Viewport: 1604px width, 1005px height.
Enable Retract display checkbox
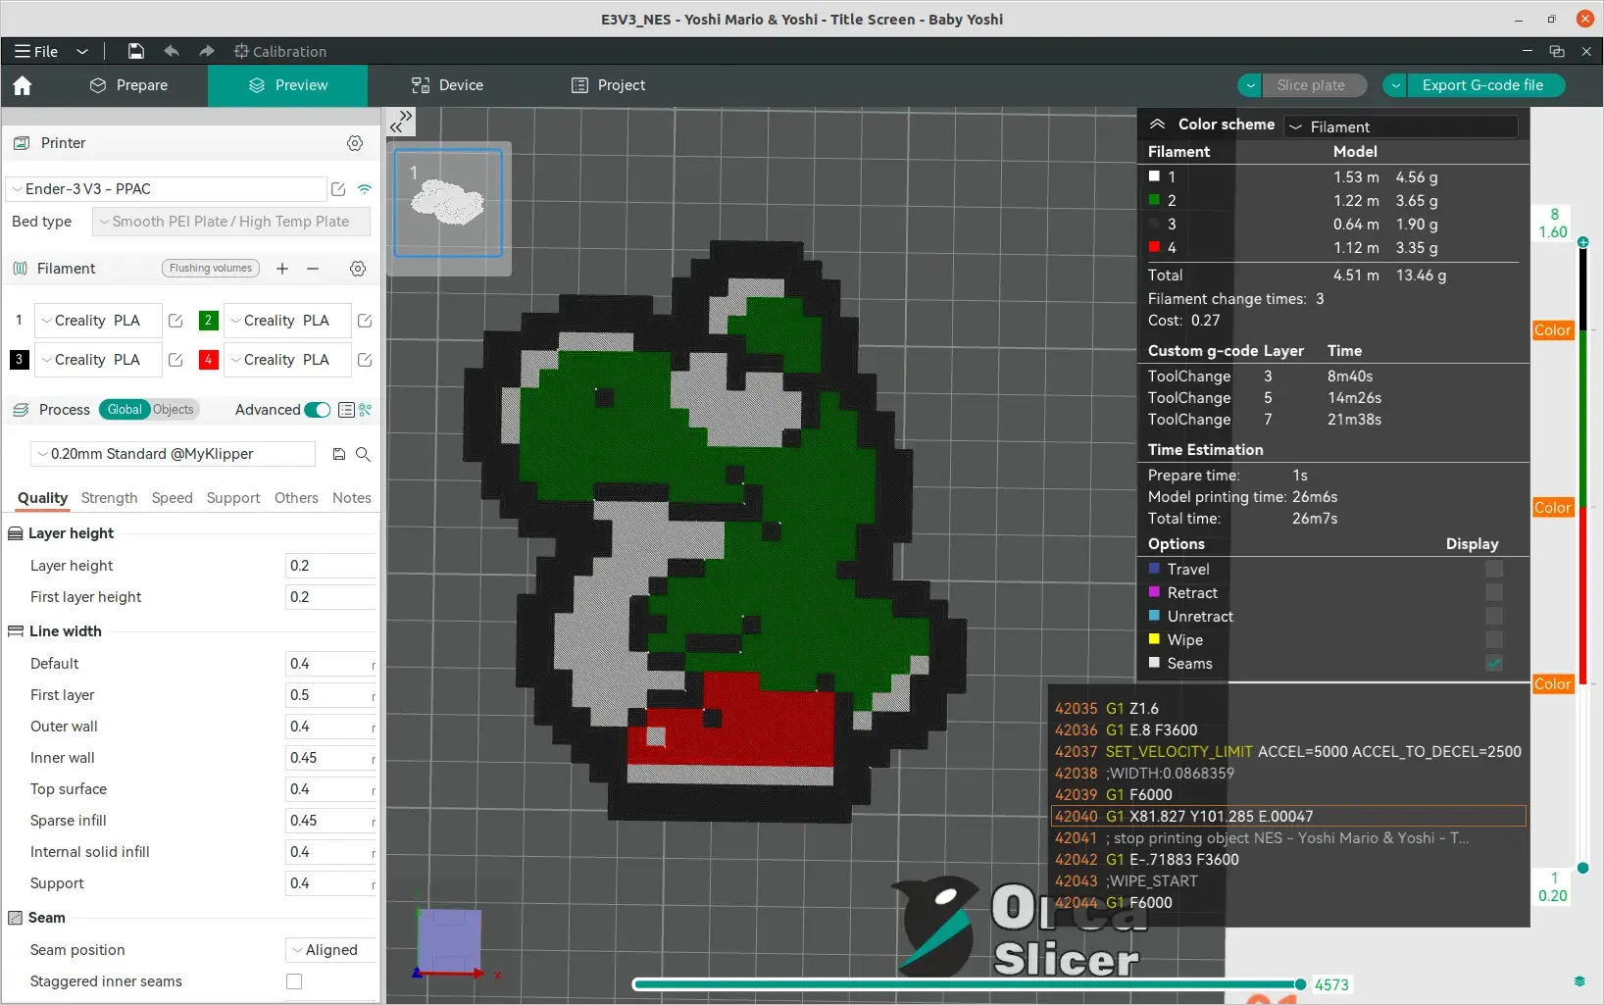pyautogui.click(x=1494, y=592)
